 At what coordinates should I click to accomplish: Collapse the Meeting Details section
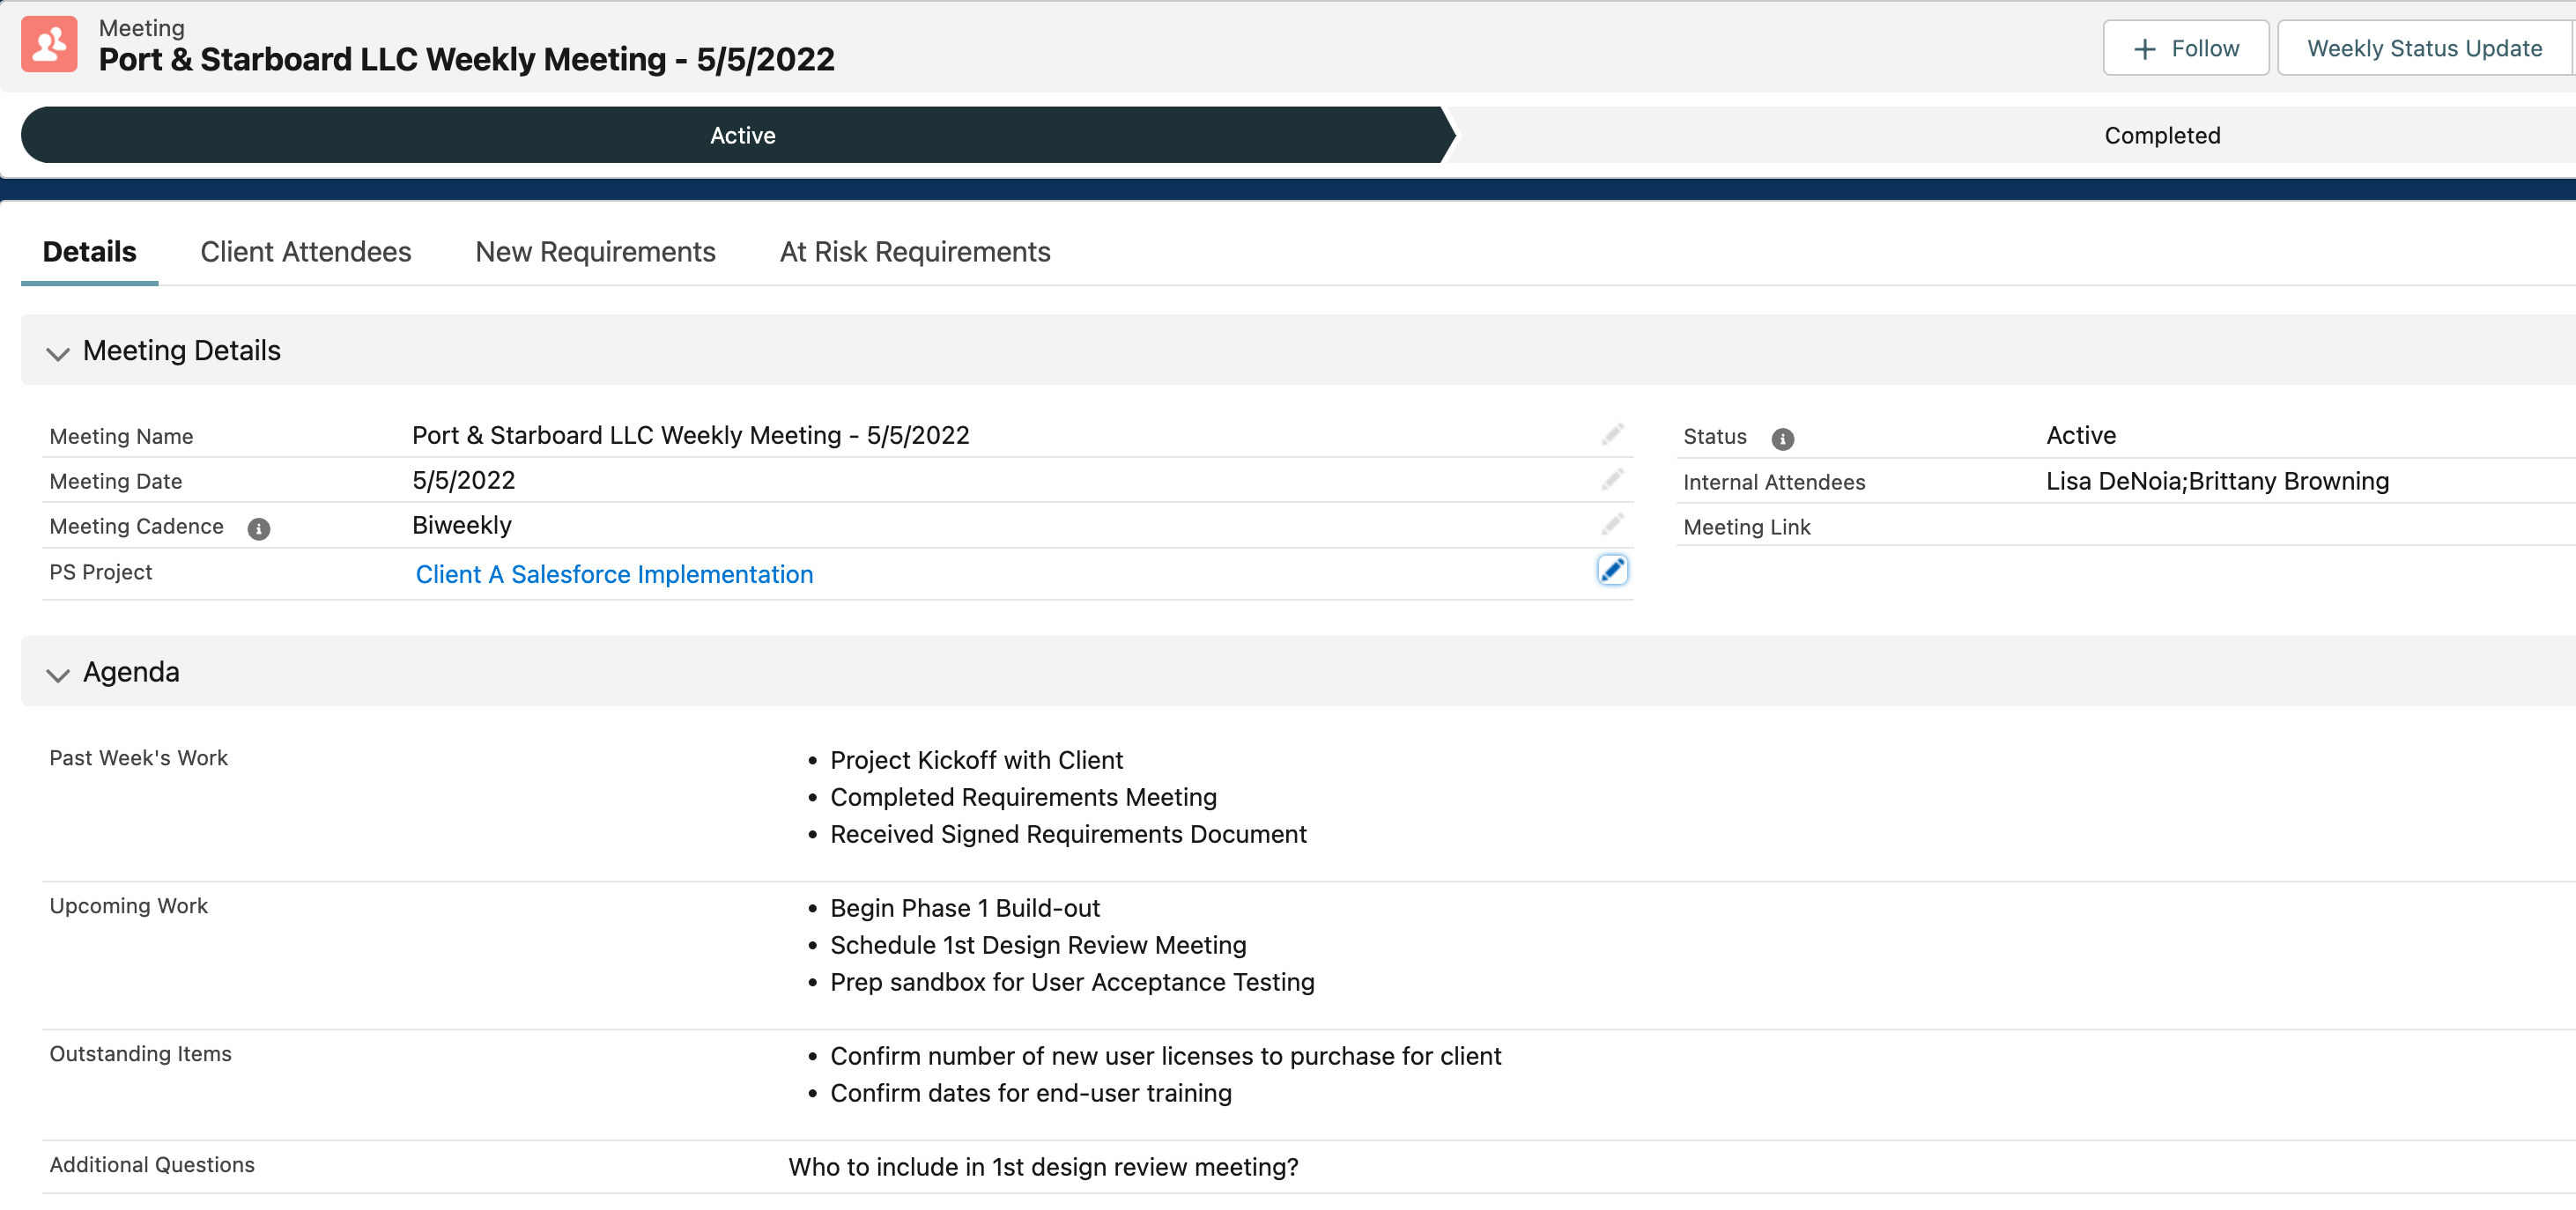(x=58, y=353)
